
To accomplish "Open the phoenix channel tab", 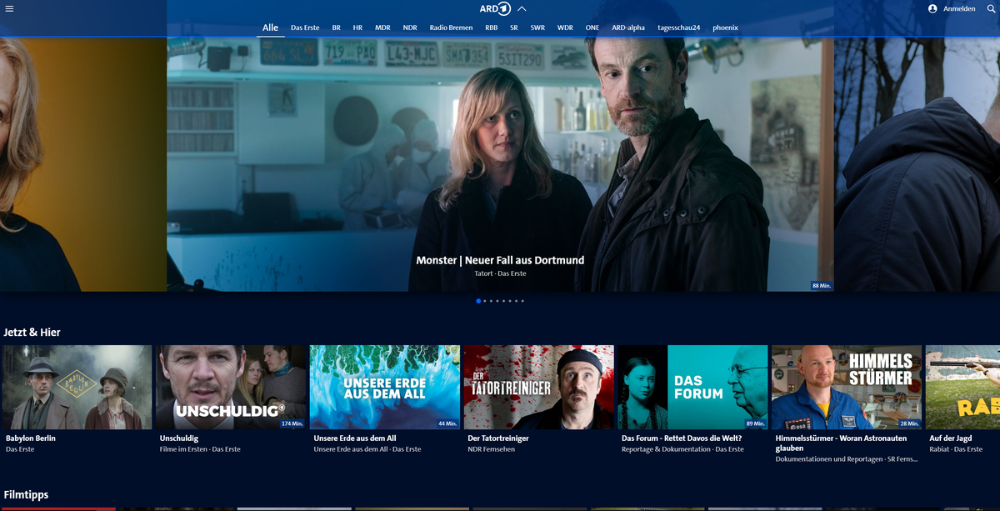I will click(725, 28).
